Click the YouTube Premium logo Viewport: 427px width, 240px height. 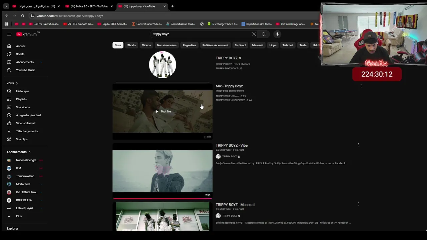[x=27, y=34]
